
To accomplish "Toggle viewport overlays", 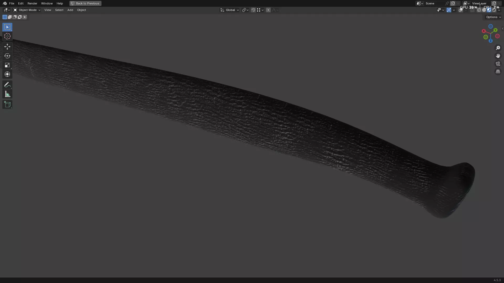I will click(461, 10).
